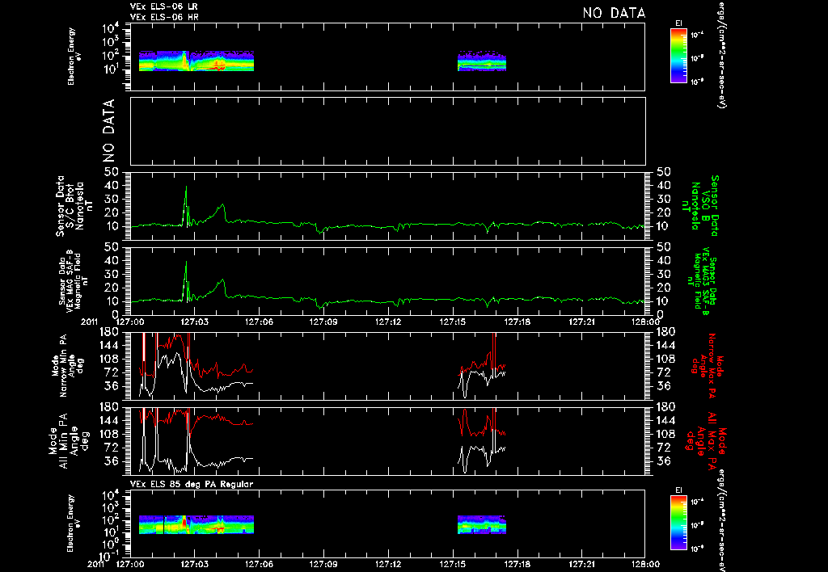Click the first spectrogram block in the ELS-06 panel
The width and height of the screenshot is (828, 572).
pyautogui.click(x=196, y=61)
